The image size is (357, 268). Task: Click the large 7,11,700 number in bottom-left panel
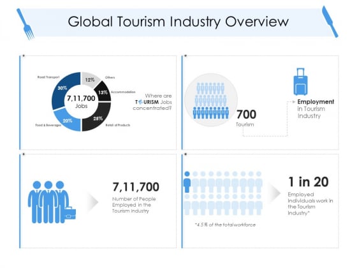pyautogui.click(x=136, y=187)
